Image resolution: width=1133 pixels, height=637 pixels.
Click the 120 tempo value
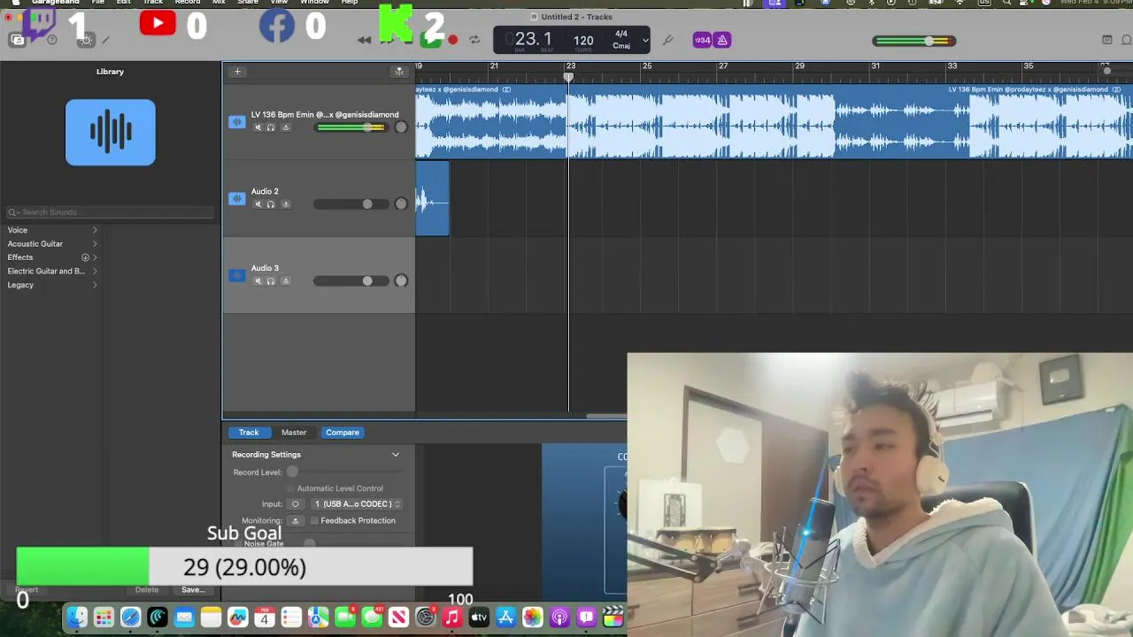coord(583,40)
